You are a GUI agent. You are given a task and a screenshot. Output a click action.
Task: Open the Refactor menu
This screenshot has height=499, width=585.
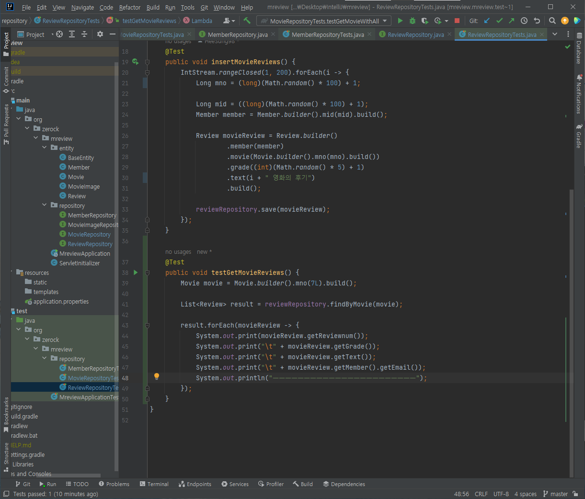tap(130, 7)
